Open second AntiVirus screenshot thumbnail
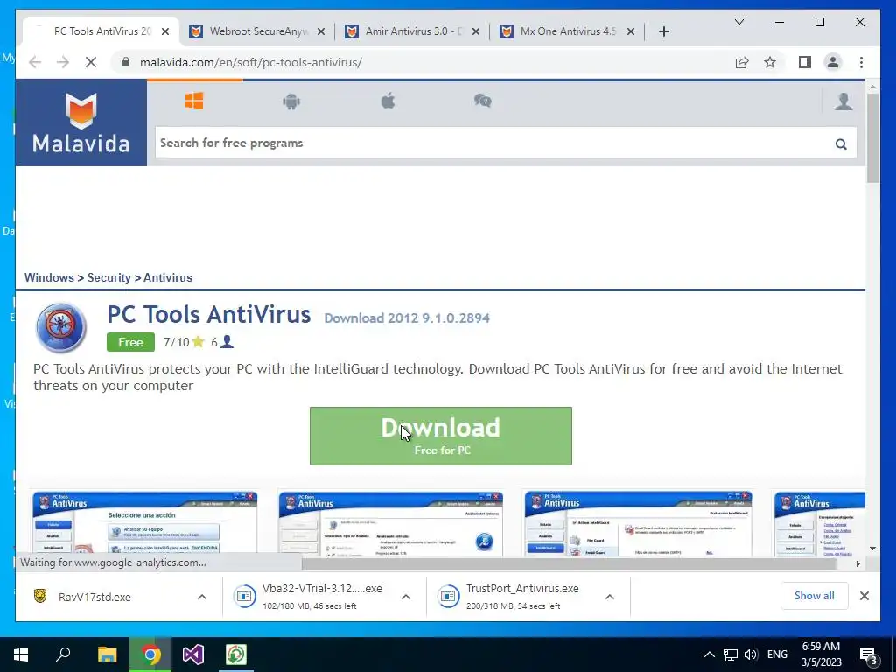 tap(391, 524)
